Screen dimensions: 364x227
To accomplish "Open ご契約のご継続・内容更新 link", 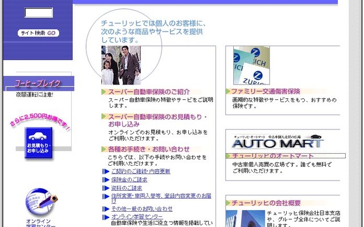I will tap(140, 171).
